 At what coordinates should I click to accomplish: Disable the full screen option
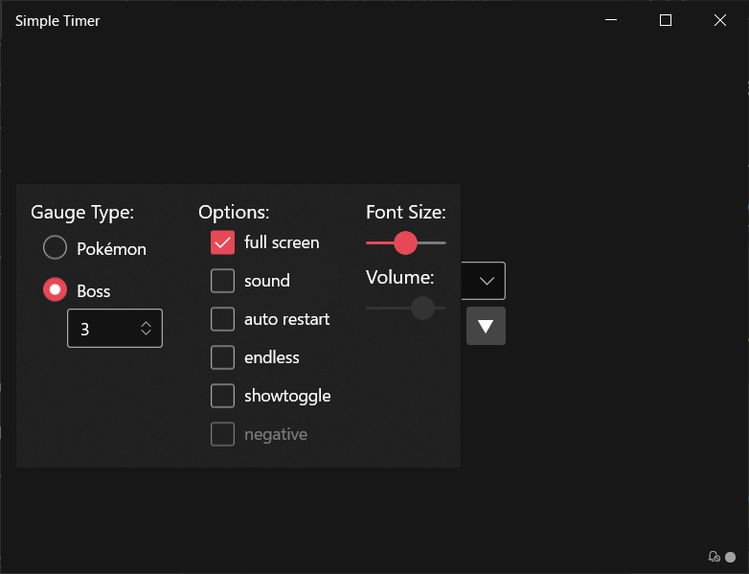222,242
